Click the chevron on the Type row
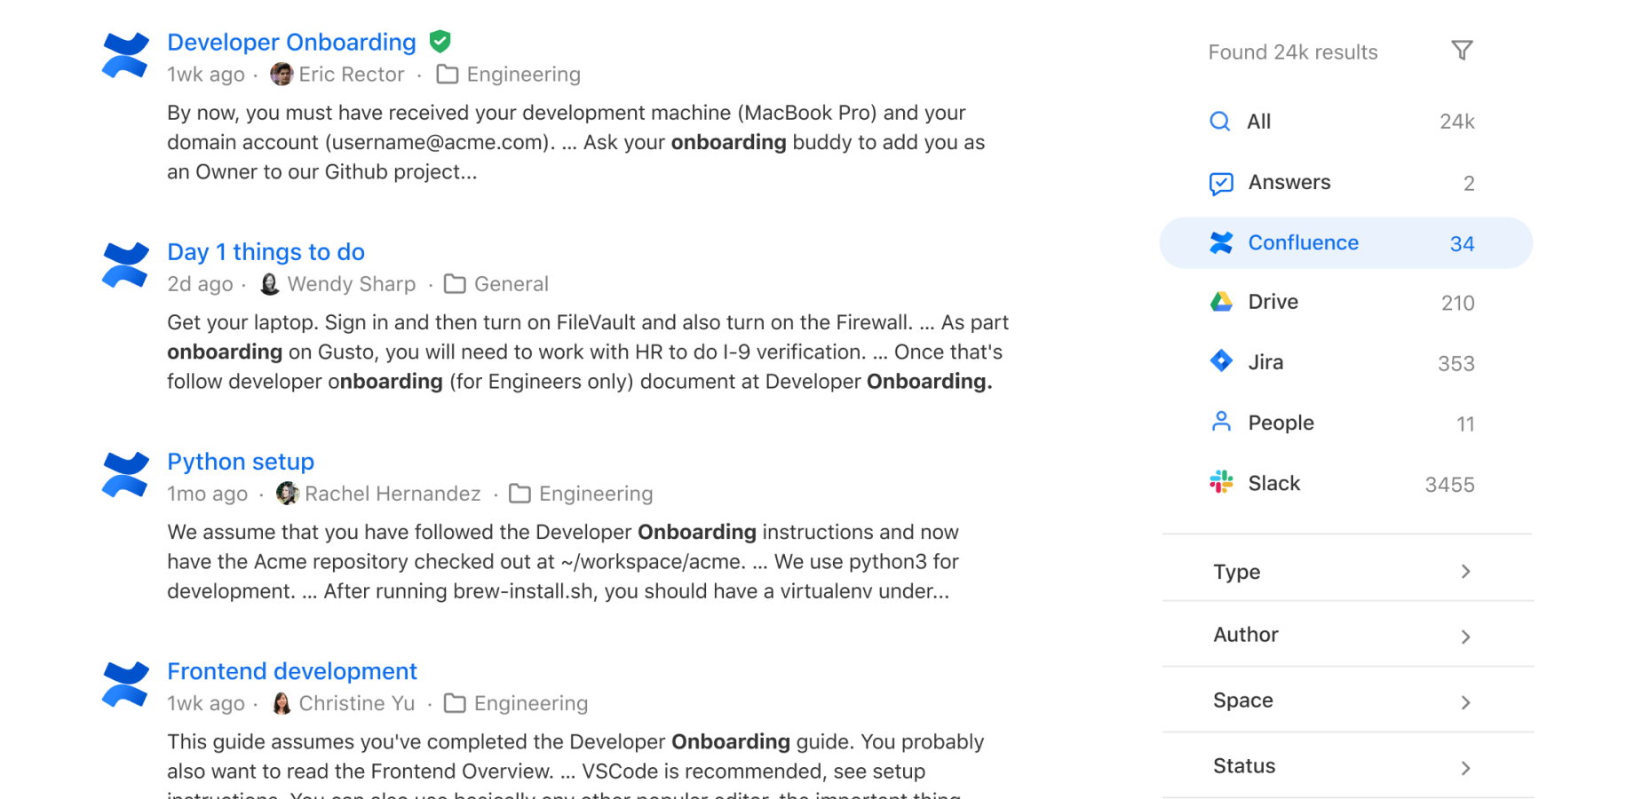The width and height of the screenshot is (1634, 799). click(1466, 572)
